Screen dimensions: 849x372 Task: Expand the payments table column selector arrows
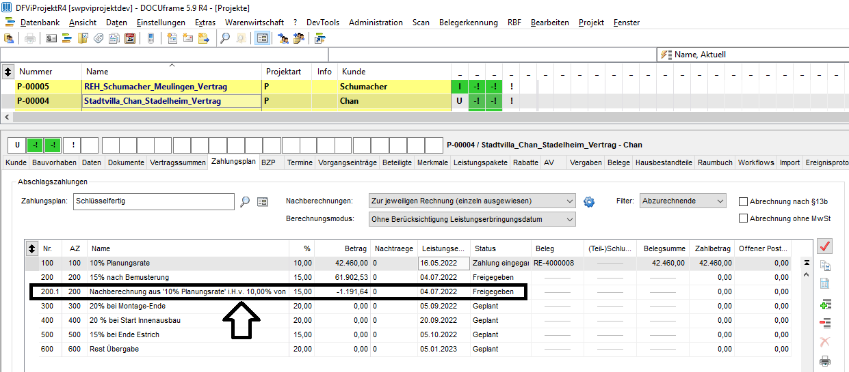pos(32,248)
